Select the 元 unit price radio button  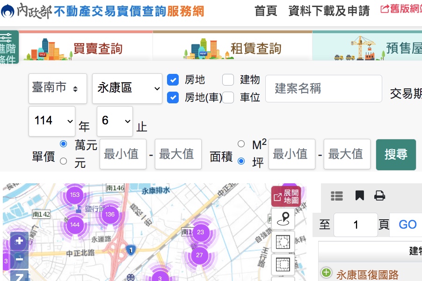64,161
